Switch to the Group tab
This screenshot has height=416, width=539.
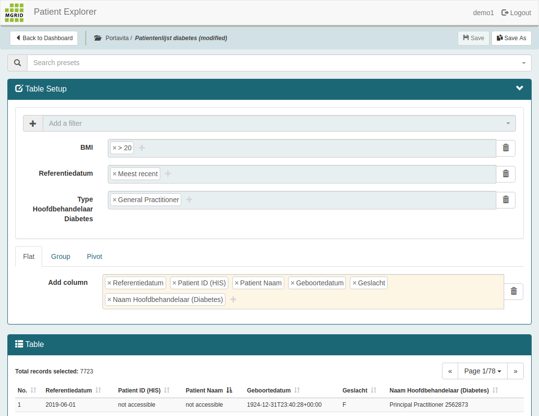(x=60, y=256)
